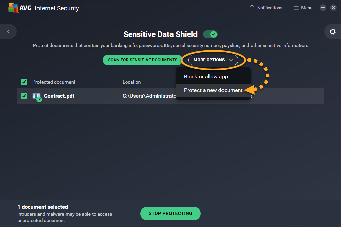Go back using left arrow
Image resolution: width=341 pixels, height=227 pixels.
pos(8,32)
